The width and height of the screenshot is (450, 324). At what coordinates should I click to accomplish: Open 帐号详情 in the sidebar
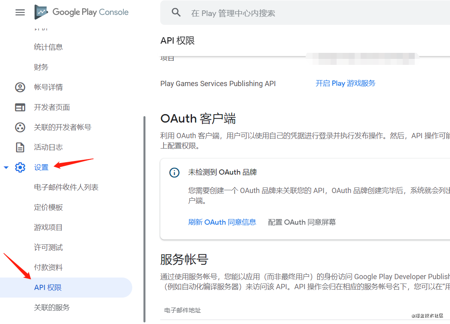[x=48, y=87]
